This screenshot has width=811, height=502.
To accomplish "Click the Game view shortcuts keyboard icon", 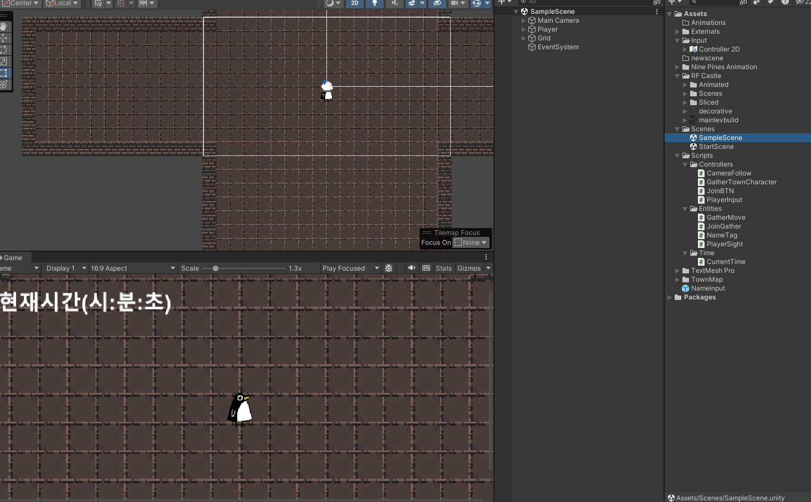I will tap(426, 268).
